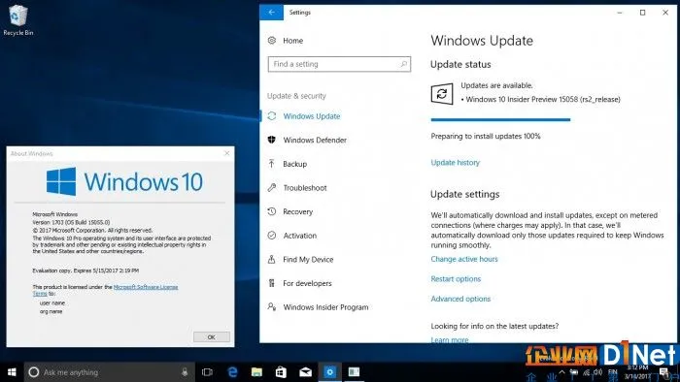680x382 pixels.
Task: Go back in the Settings window
Action: (x=271, y=12)
